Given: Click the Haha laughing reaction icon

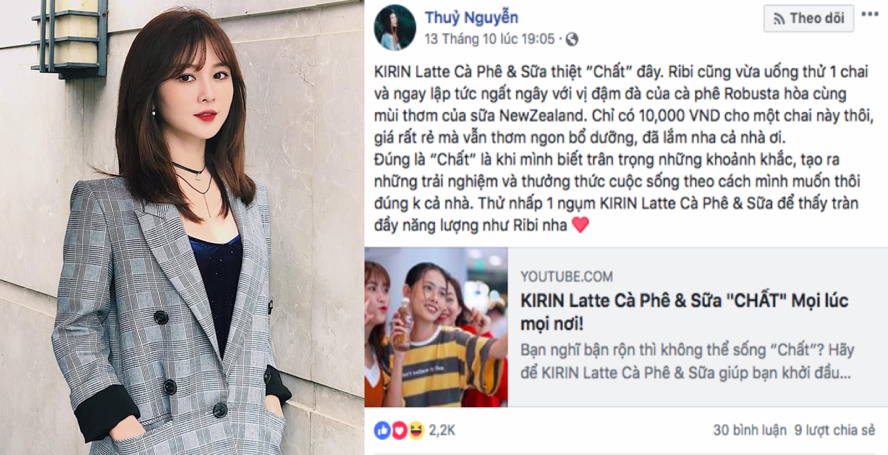Looking at the screenshot, I should pyautogui.click(x=416, y=430).
